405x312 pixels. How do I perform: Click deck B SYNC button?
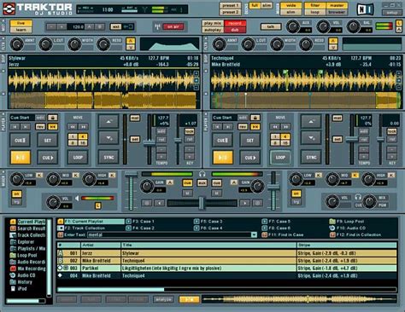(x=311, y=157)
